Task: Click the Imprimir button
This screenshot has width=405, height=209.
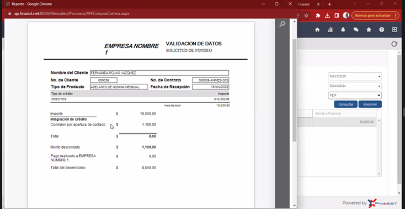Action: click(370, 104)
